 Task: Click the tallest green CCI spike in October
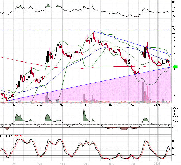(x=84, y=114)
